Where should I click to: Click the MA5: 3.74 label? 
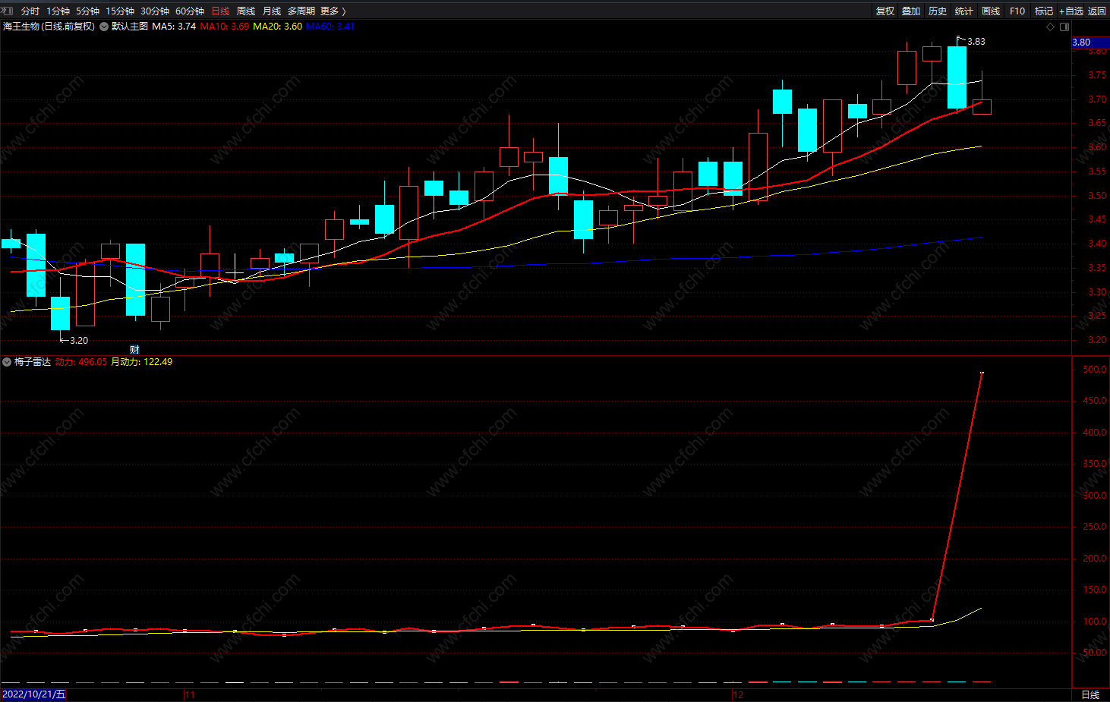point(174,27)
